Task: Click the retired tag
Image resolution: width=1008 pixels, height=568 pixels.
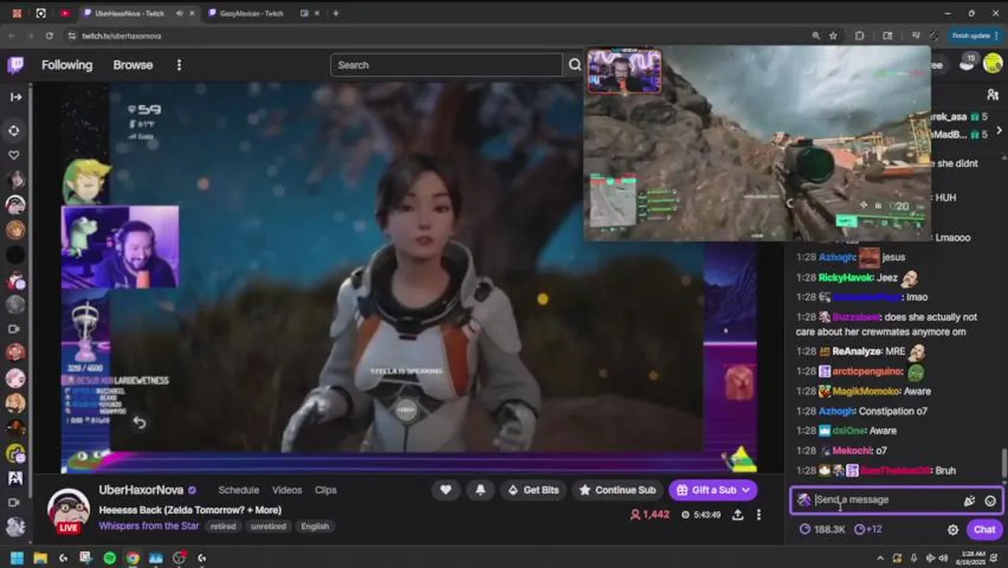Action: pos(223,526)
